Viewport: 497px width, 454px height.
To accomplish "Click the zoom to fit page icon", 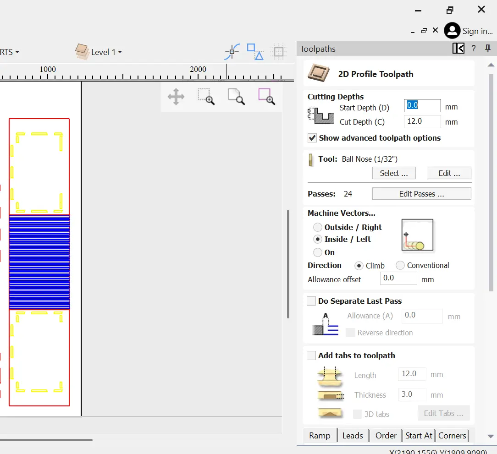I will 236,97.
